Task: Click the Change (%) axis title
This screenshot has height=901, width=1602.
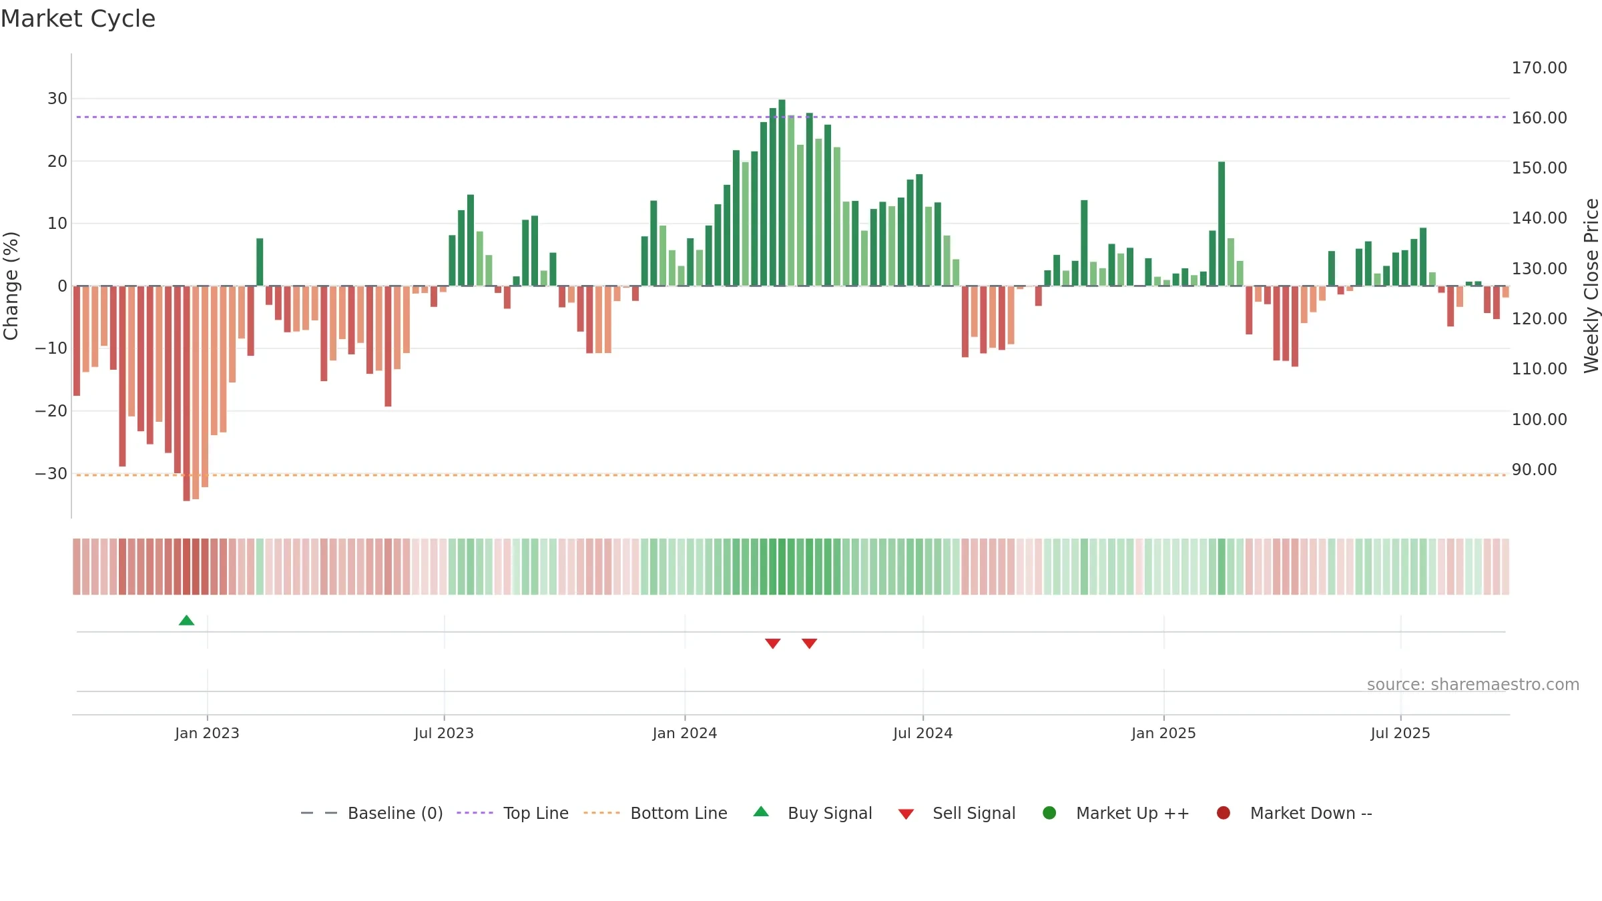Action: tap(11, 286)
